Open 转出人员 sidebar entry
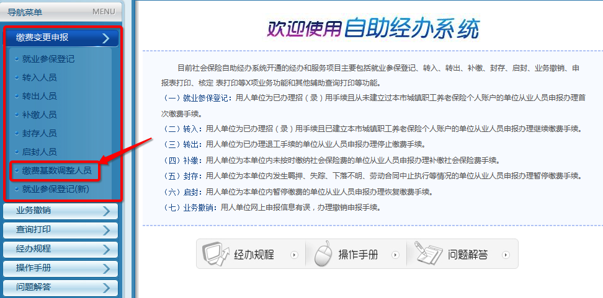 tap(40, 96)
